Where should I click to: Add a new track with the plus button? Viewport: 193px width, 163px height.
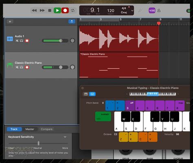click(10, 21)
